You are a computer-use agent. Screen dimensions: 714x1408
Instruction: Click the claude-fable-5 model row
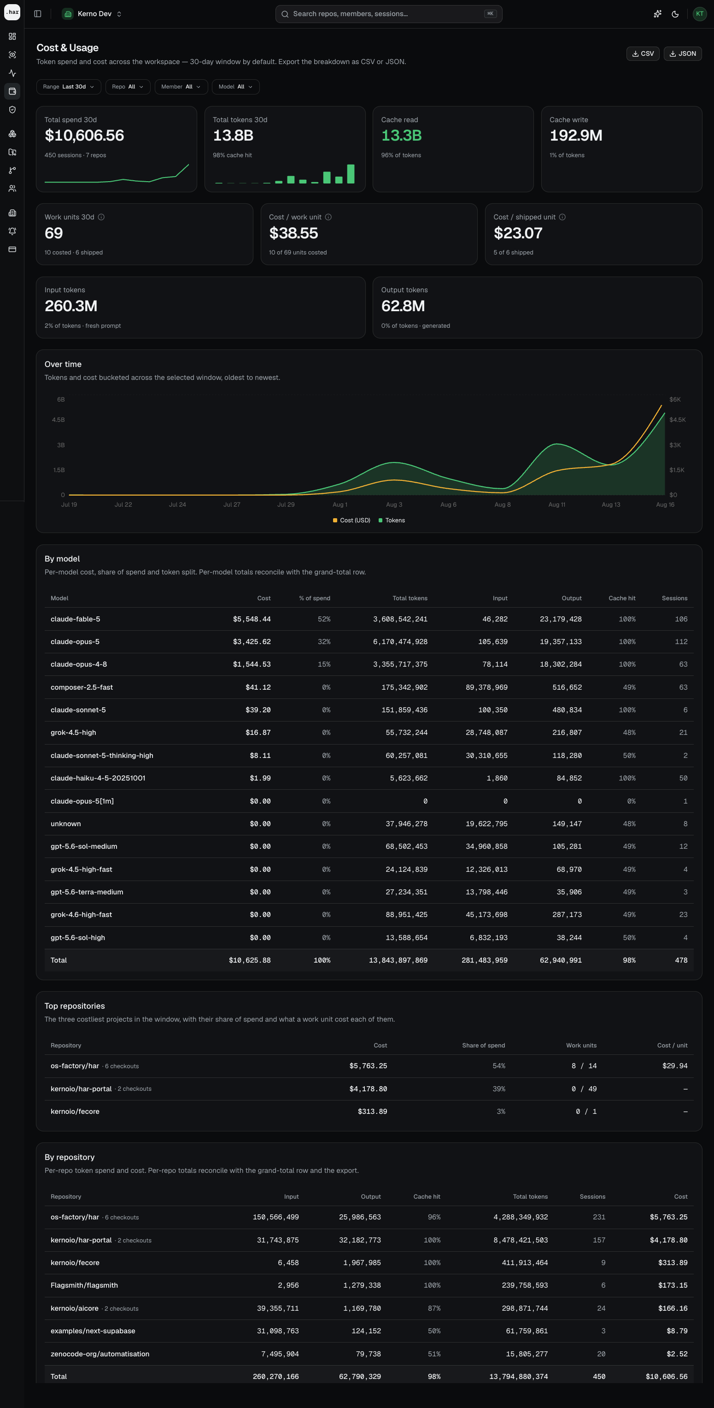point(369,619)
